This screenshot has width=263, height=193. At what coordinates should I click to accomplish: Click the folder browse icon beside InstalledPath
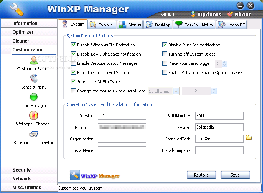[x=249, y=138]
